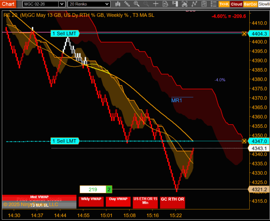The height and width of the screenshot is (221, 270).
Task: Click the 14:44 time axis label
Action: click(x=60, y=215)
